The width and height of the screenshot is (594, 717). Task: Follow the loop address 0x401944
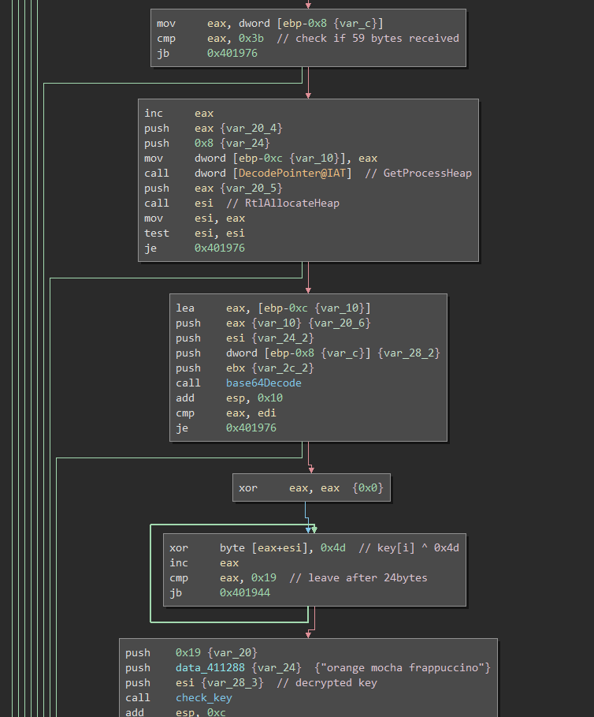[x=245, y=593]
